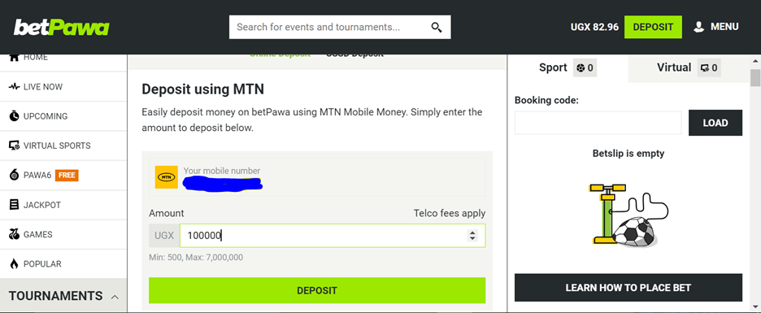Collapse the Tournaments section chevron
This screenshot has height=313, width=761.
point(115,297)
